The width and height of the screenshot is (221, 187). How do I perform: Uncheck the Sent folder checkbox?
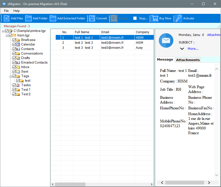(x=14, y=71)
